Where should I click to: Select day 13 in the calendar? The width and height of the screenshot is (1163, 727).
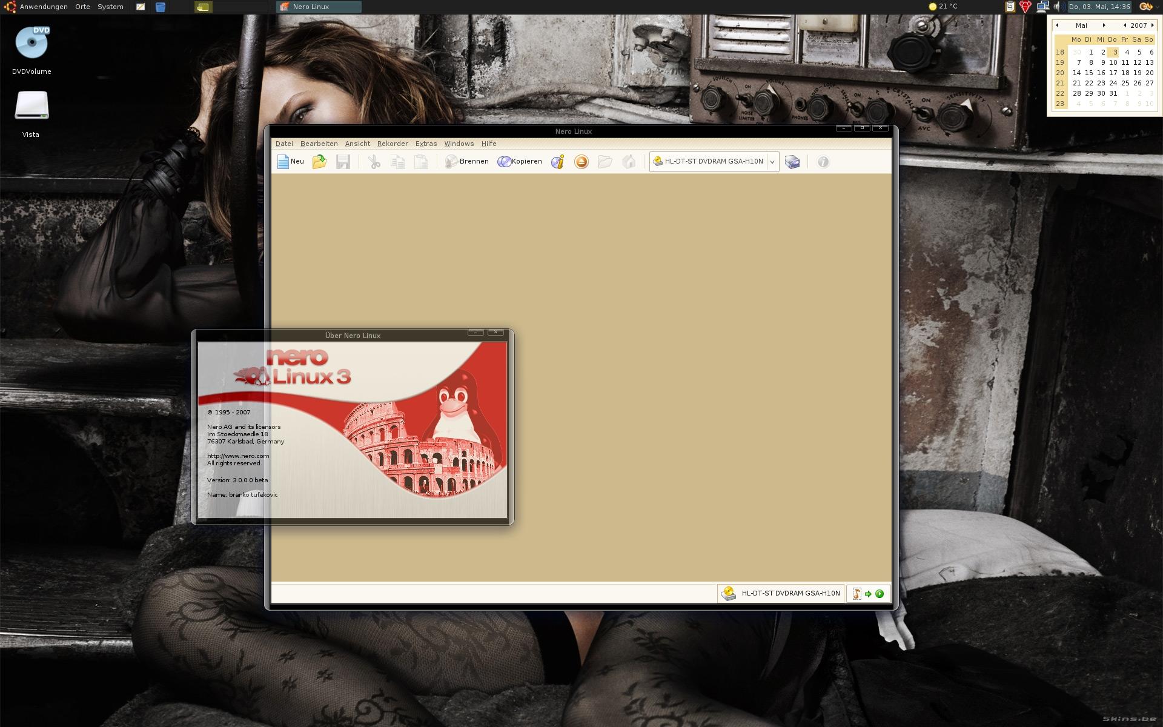(x=1149, y=62)
